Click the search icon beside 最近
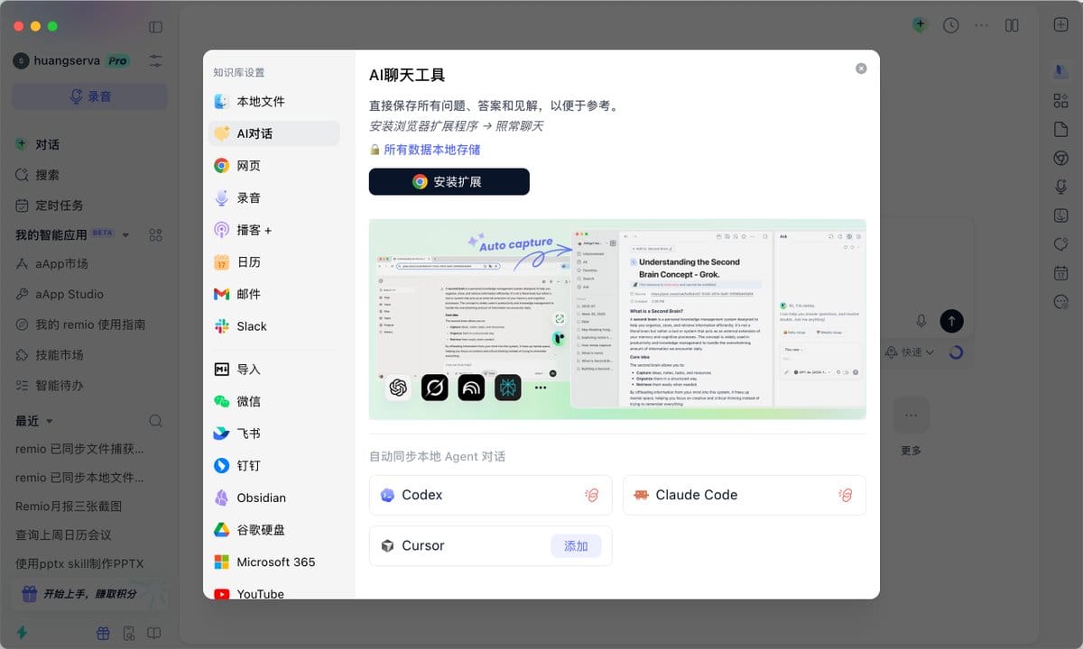The image size is (1083, 649). click(x=155, y=421)
